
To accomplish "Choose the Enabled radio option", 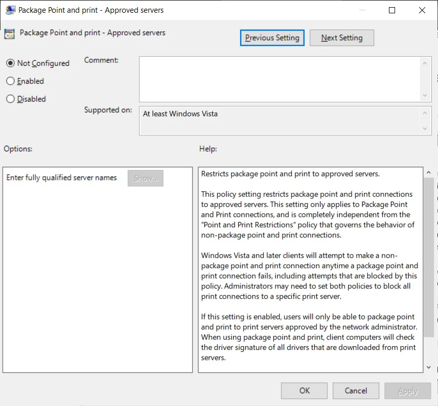I will pos(10,81).
